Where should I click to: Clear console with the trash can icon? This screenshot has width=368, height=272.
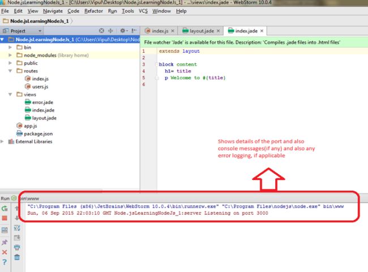point(17,257)
